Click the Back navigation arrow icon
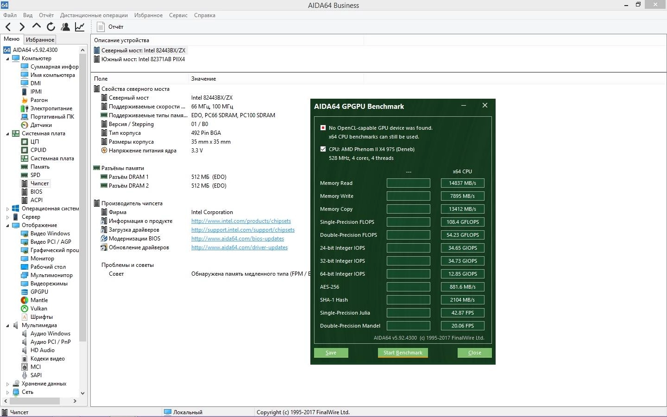 (8, 27)
